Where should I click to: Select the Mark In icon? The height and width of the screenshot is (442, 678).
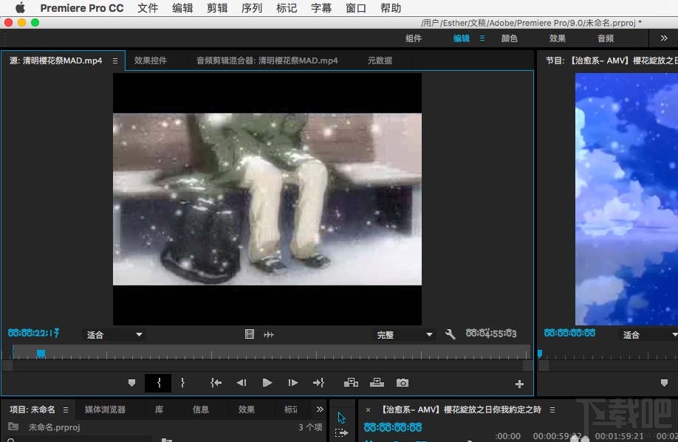point(157,382)
